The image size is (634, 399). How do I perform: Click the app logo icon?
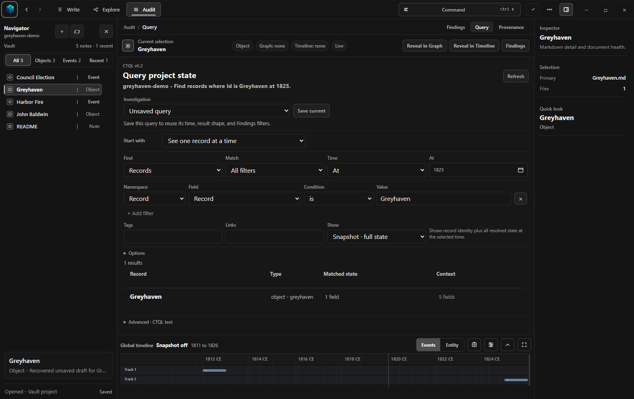10,10
